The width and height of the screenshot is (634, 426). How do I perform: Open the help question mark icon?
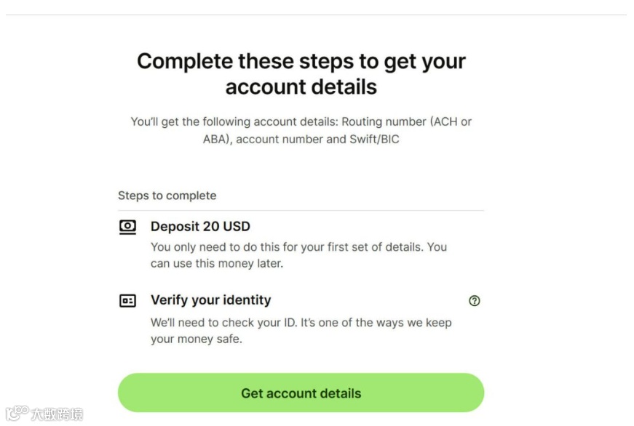[x=475, y=300]
